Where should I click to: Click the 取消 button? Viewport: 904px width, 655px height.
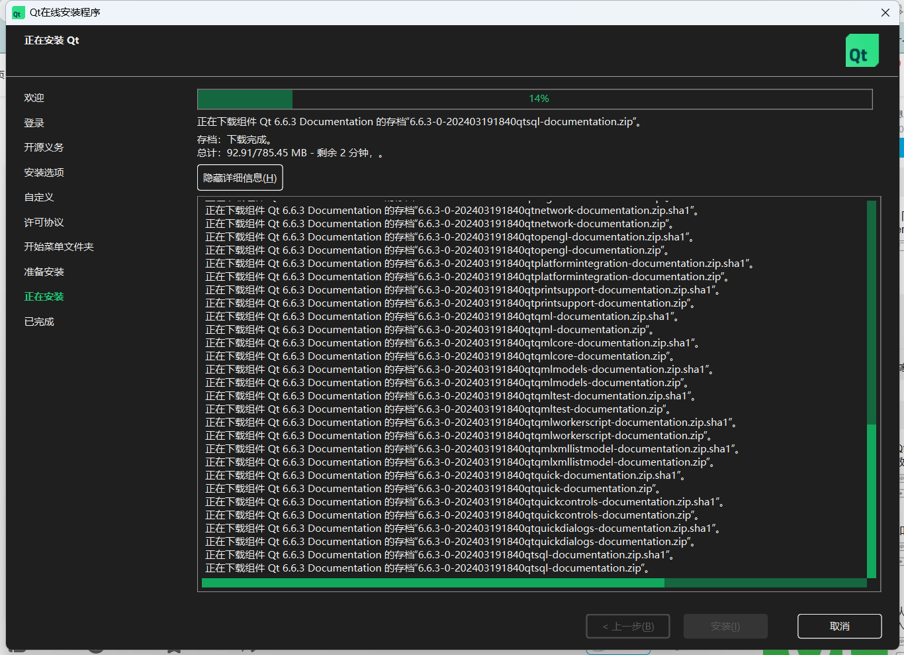tap(840, 626)
